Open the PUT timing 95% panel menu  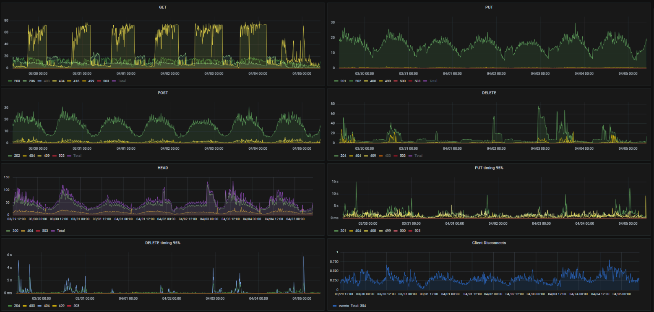489,168
